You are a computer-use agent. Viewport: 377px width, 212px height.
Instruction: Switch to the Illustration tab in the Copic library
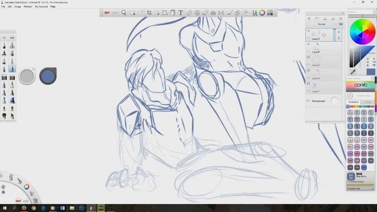point(353,102)
